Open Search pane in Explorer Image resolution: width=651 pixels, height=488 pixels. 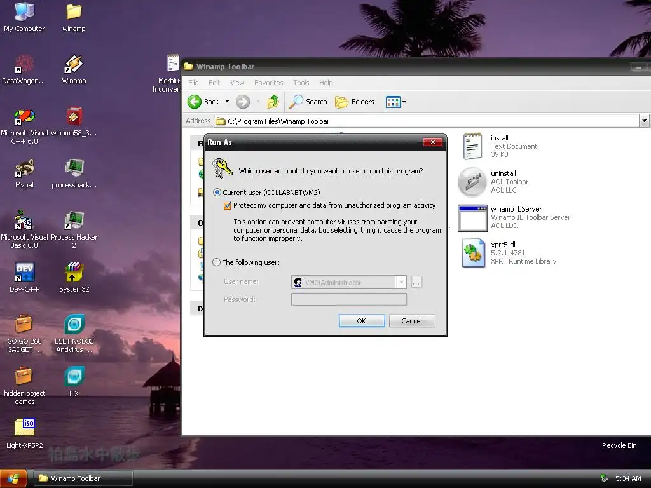tap(308, 102)
